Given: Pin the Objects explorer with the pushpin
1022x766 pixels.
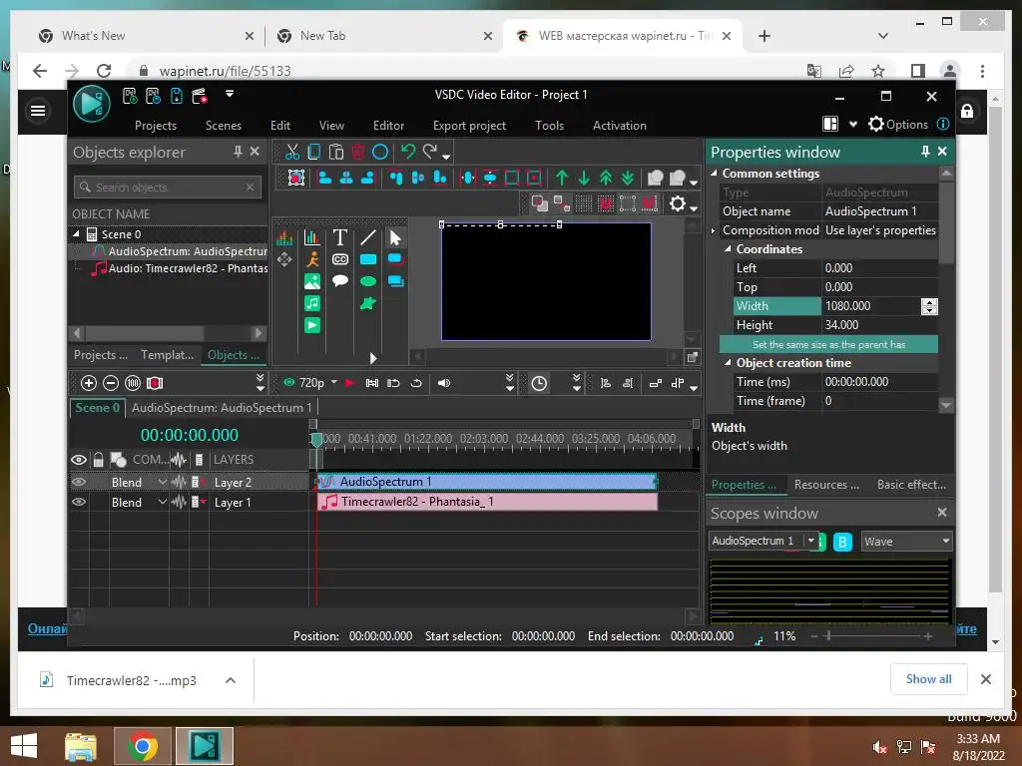Looking at the screenshot, I should [x=238, y=152].
